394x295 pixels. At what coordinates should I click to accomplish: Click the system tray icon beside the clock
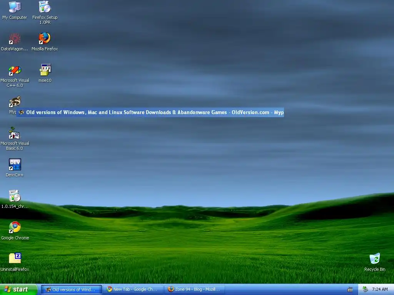pos(366,290)
